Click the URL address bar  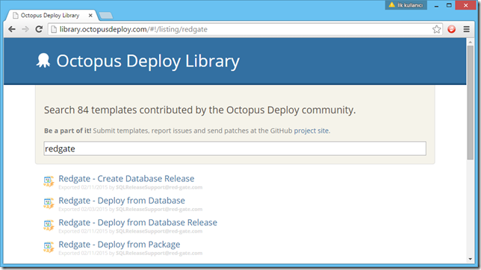point(246,29)
